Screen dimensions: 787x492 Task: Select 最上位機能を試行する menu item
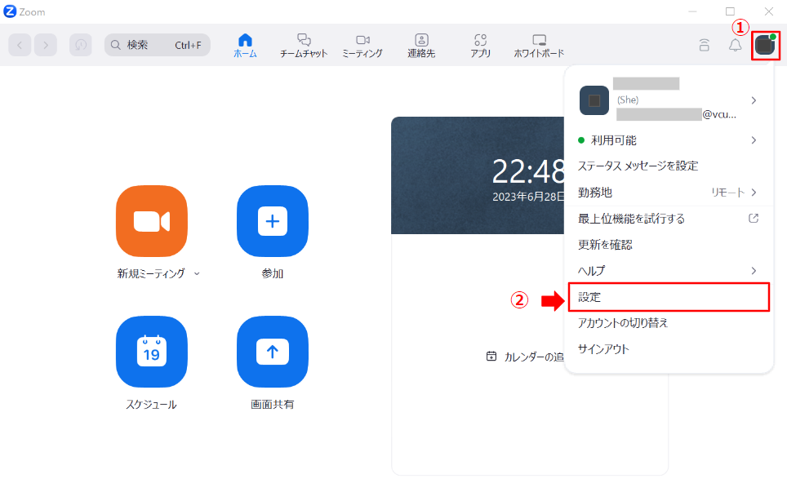click(669, 219)
